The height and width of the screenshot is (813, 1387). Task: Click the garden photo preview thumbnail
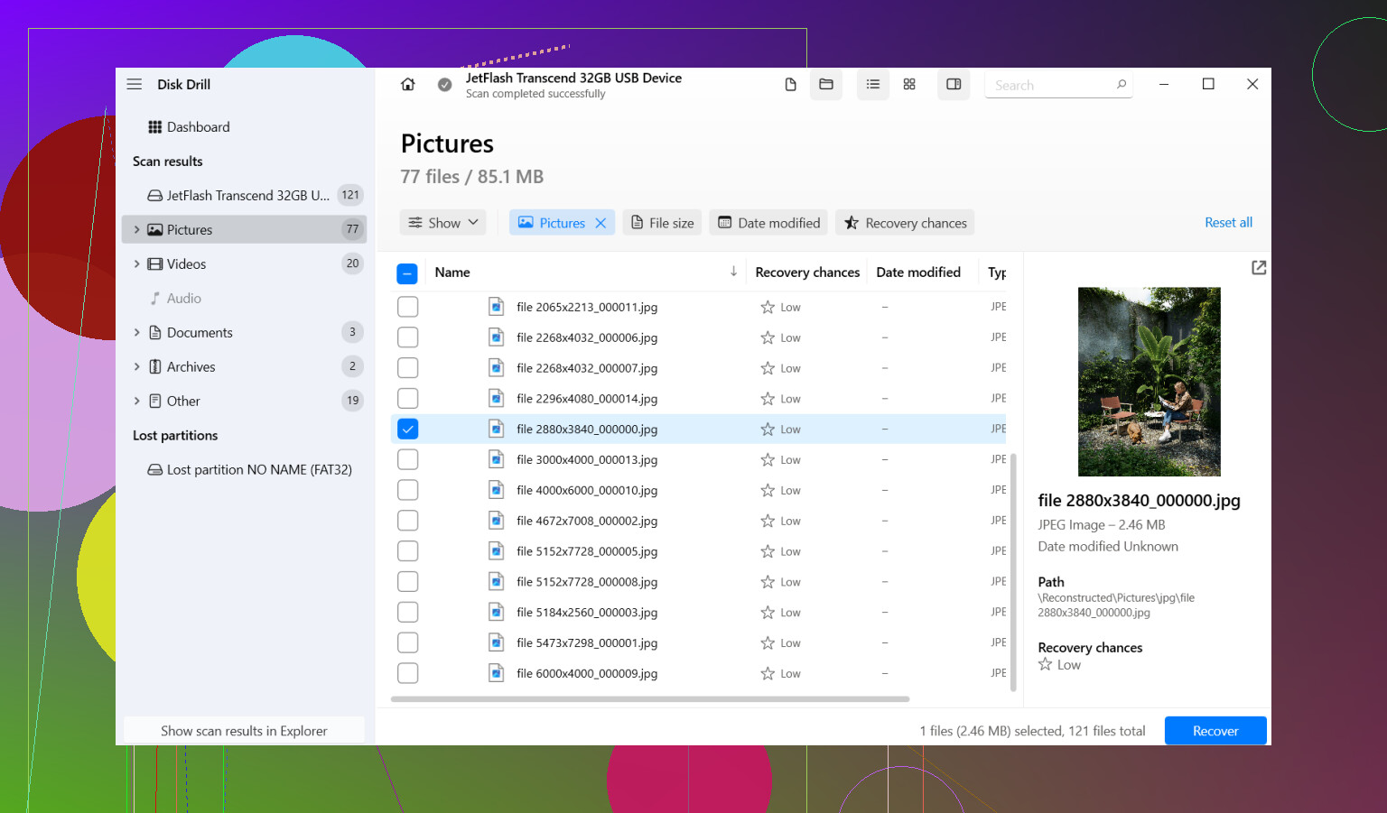[x=1149, y=382]
